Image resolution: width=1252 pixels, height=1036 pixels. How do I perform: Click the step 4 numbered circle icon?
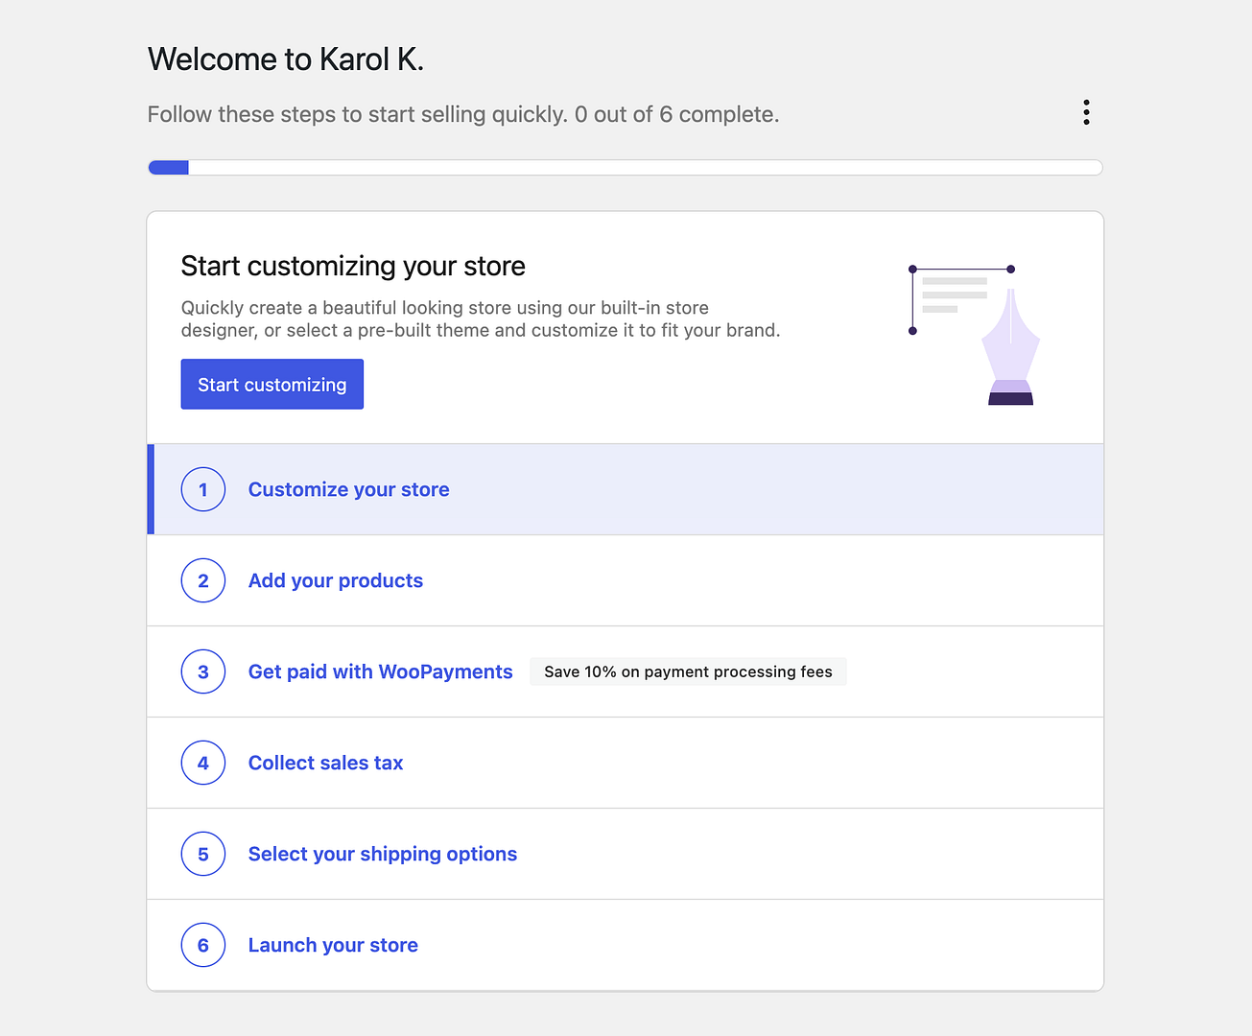(x=202, y=763)
